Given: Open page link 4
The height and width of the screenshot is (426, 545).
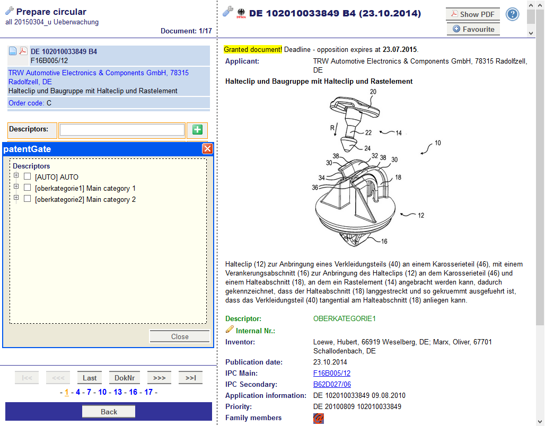Looking at the screenshot, I should [78, 392].
